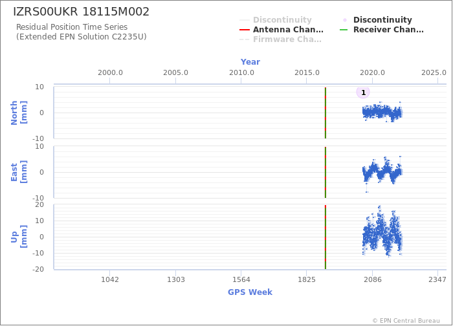Screen dimensions: 453x326
Task: Click the GPS week 1825 tick label
Action: click(307, 279)
